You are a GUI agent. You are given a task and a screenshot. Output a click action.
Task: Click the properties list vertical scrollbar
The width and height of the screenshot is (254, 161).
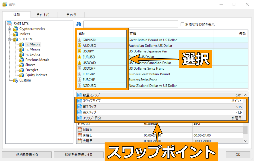pyautogui.click(x=245, y=130)
